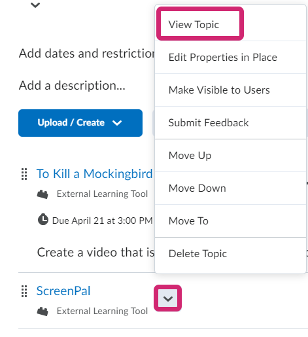
Task: Collapse the module chevron at top left
Action: click(x=35, y=5)
